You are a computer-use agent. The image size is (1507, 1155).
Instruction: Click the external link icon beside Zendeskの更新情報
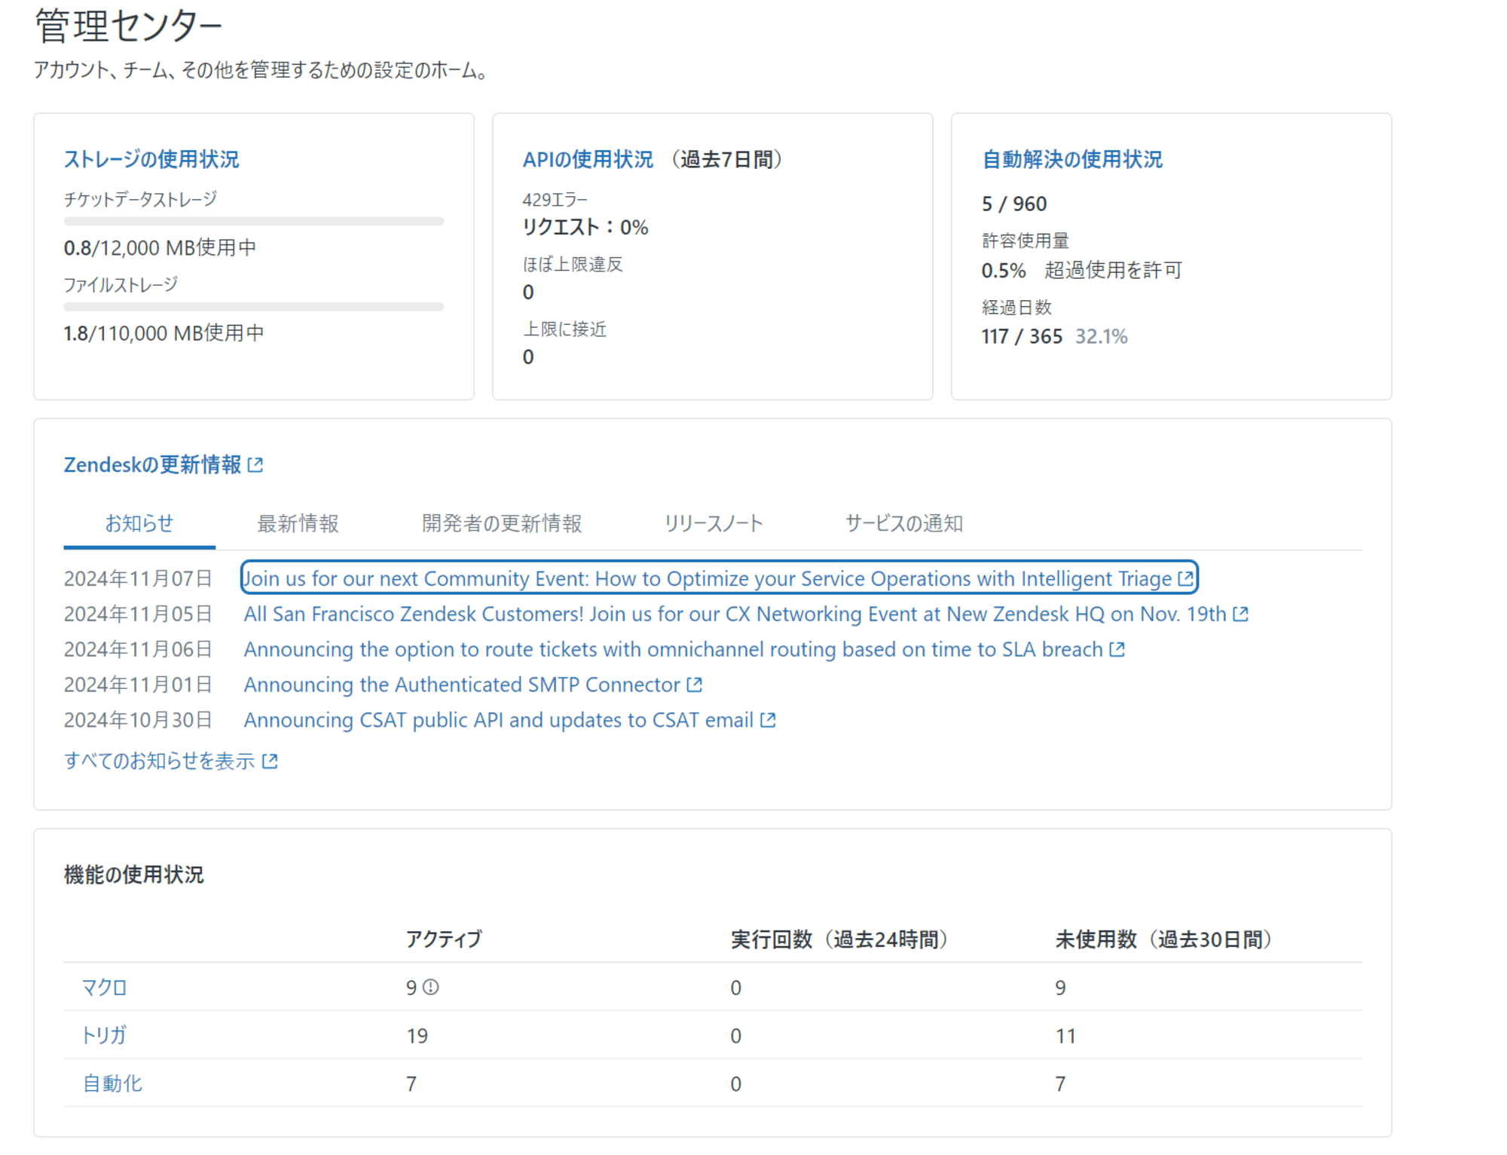coord(255,465)
